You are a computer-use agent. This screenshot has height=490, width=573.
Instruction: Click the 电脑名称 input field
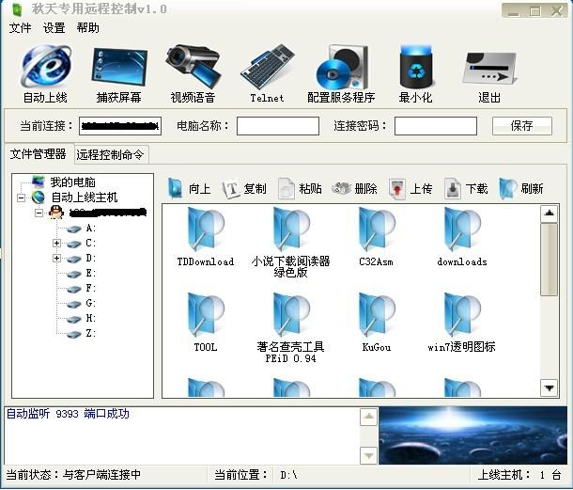(278, 126)
